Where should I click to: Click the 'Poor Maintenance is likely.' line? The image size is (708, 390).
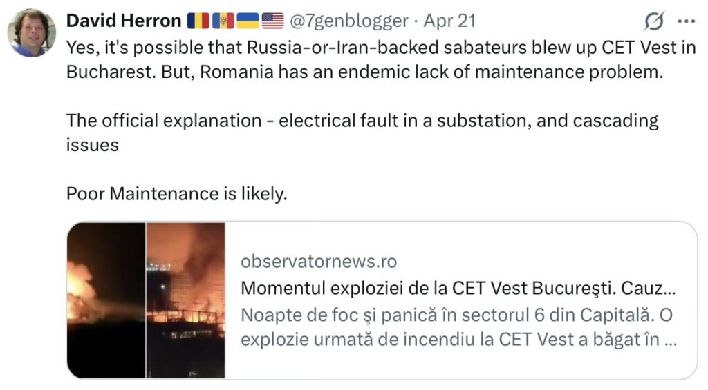(x=176, y=195)
